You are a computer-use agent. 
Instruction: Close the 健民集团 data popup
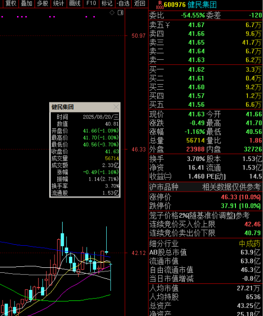116,107
